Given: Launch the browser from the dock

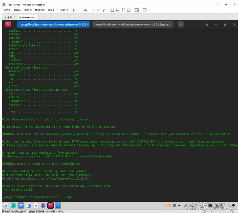Looking at the screenshot, I should tap(28, 206).
